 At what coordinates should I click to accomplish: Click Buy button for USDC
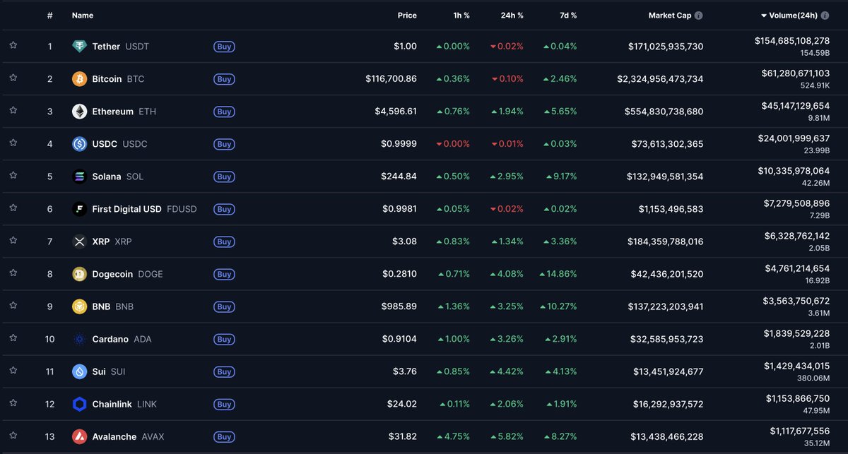[x=224, y=144]
